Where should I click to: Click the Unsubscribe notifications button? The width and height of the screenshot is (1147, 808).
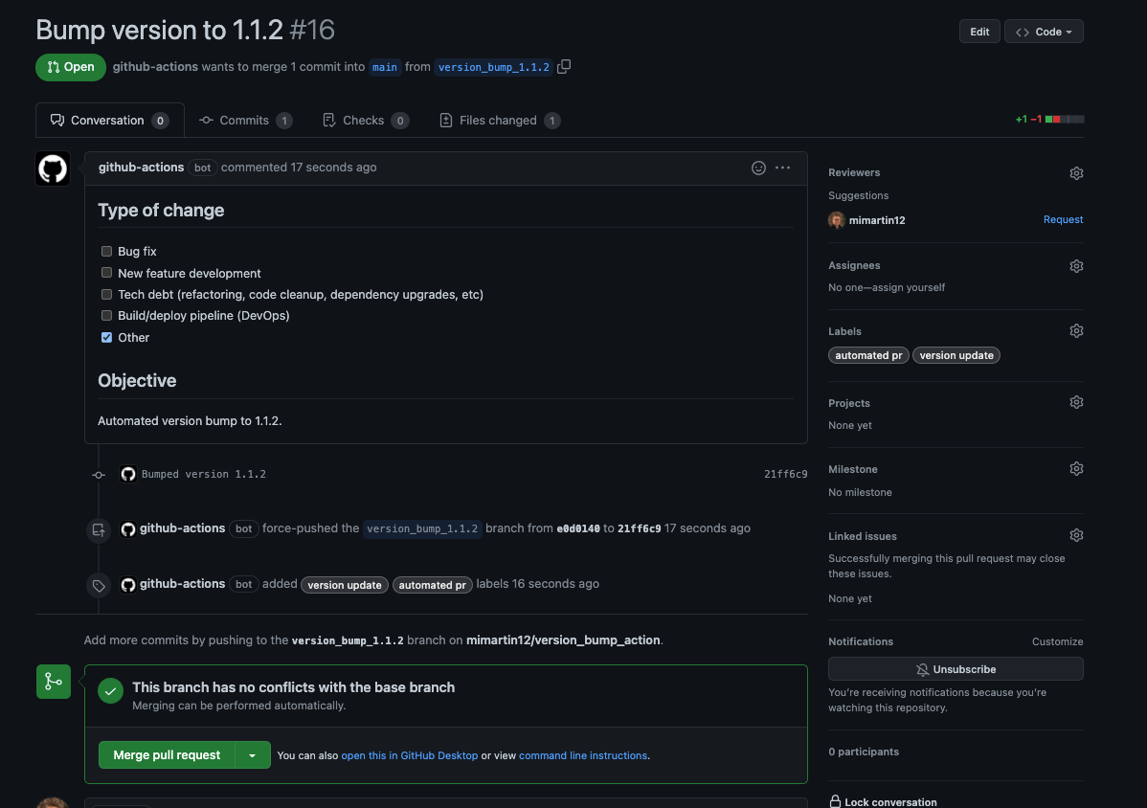tap(956, 669)
